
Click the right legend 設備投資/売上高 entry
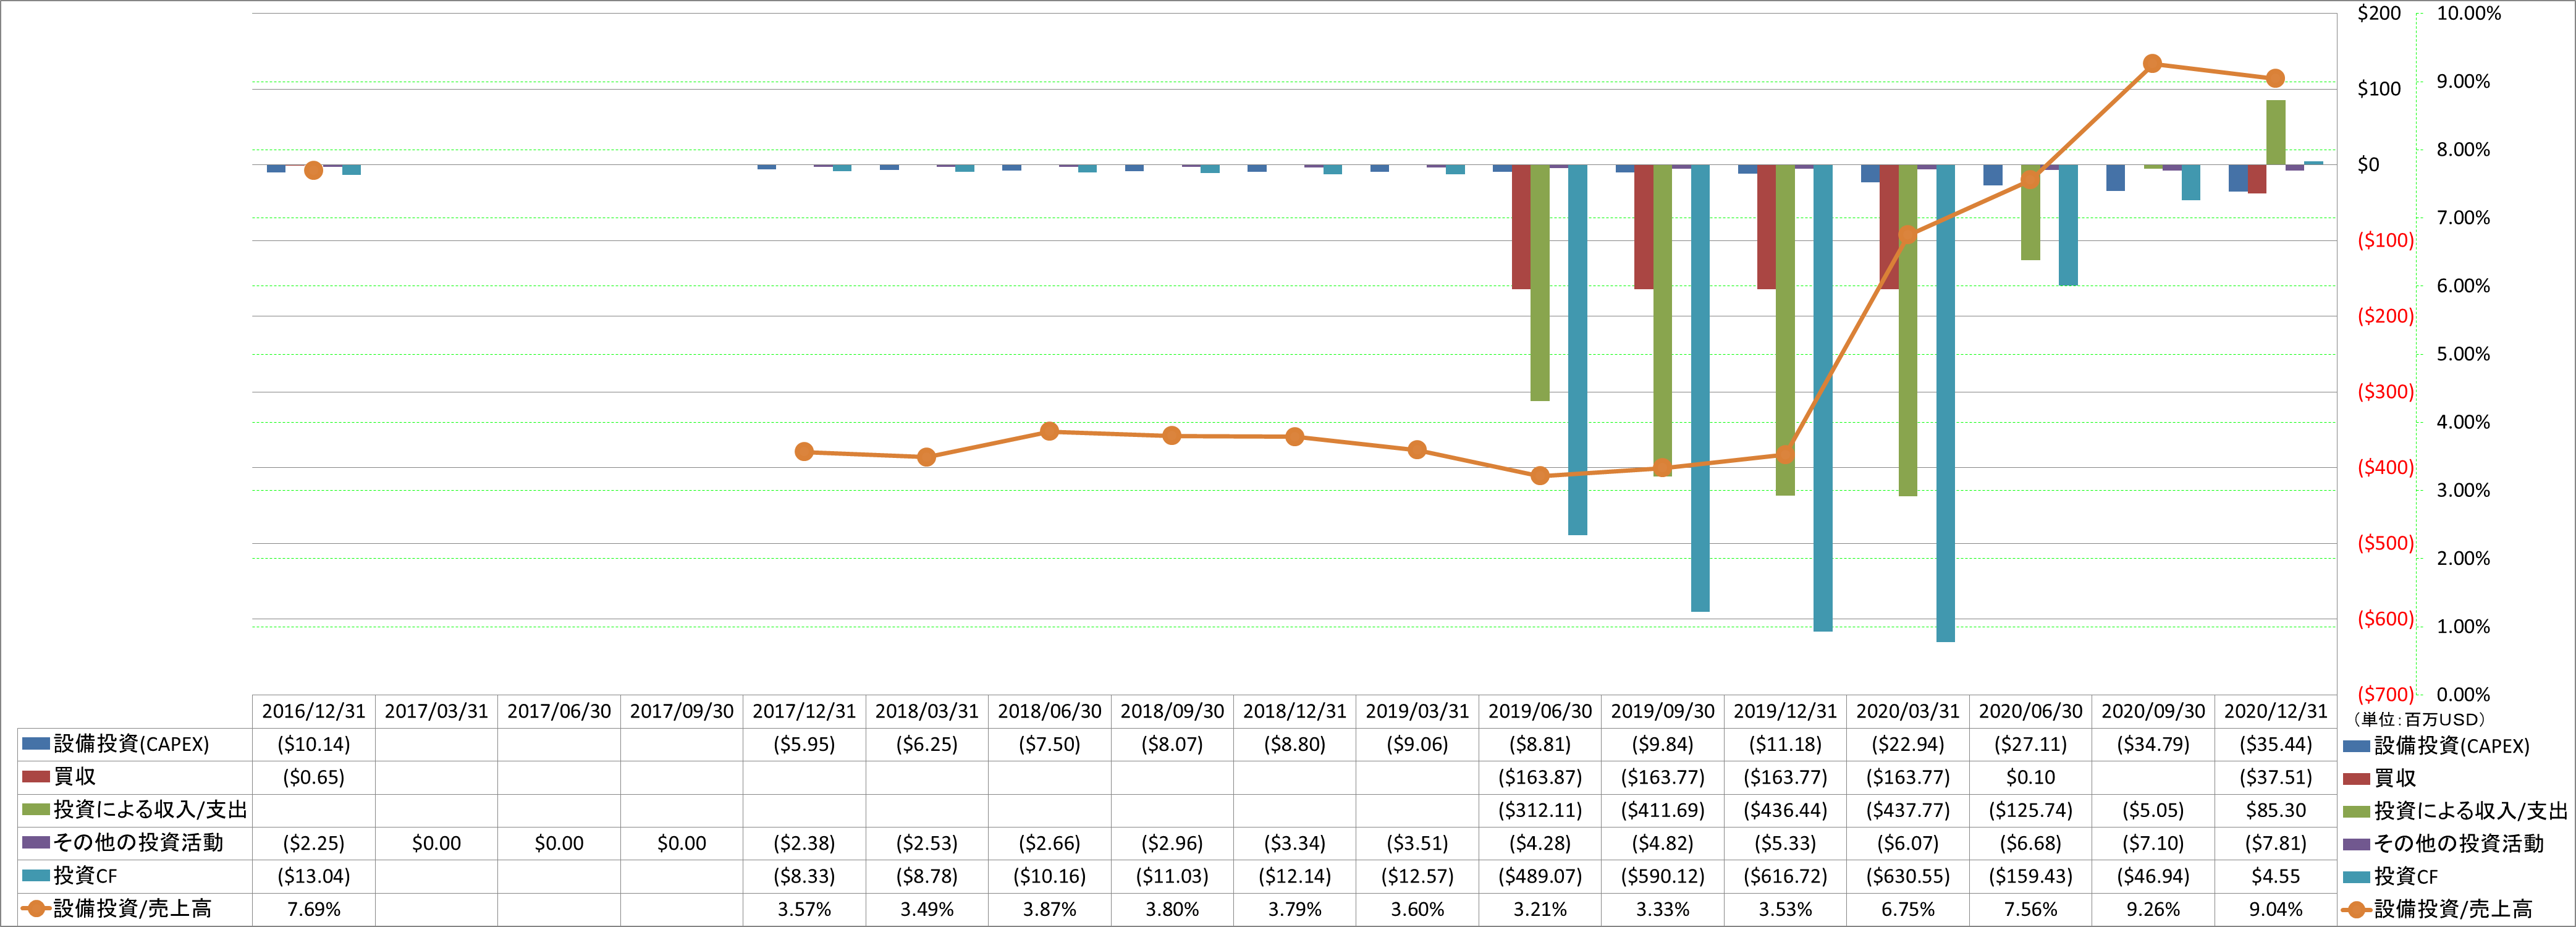click(2437, 909)
